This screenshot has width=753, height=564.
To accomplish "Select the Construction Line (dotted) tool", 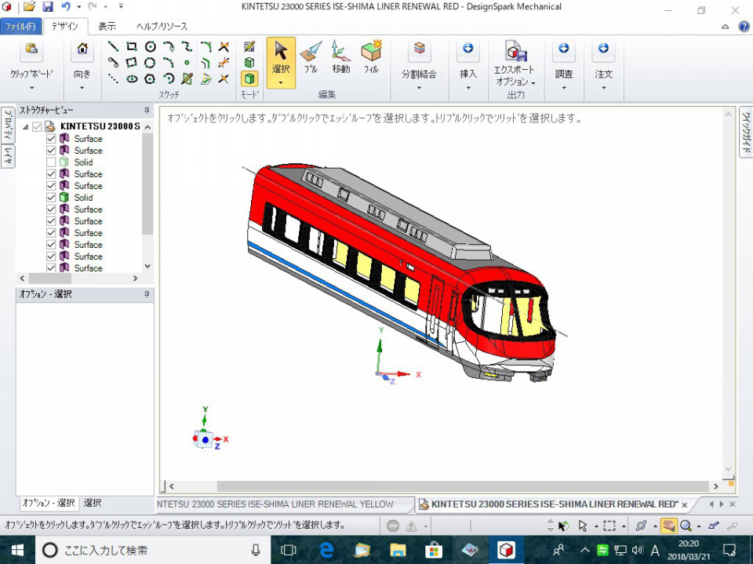I will coord(113,78).
